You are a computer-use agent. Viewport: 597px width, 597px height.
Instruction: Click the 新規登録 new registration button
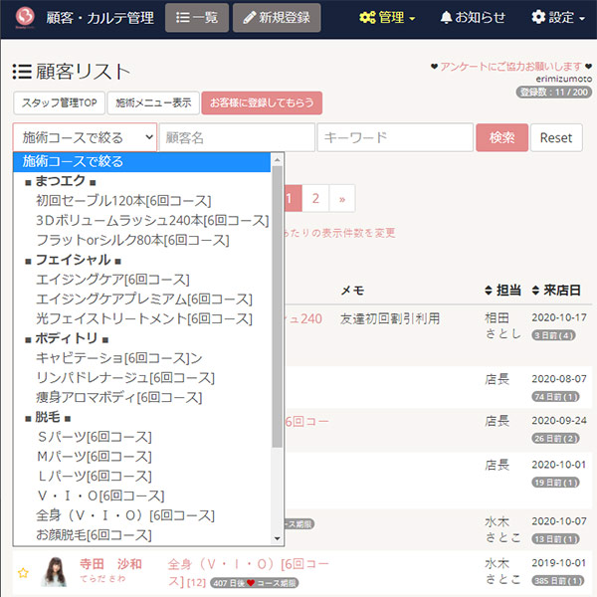pyautogui.click(x=277, y=18)
